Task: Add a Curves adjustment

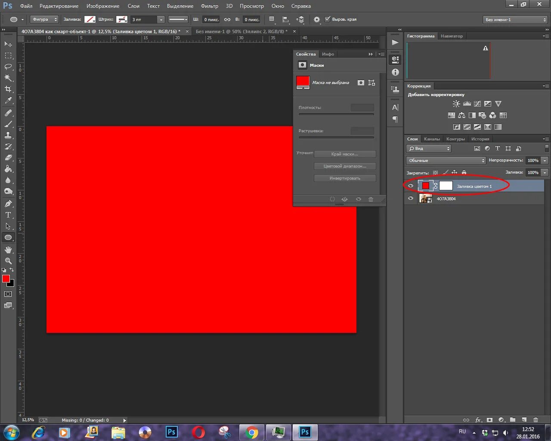Action: 477,104
